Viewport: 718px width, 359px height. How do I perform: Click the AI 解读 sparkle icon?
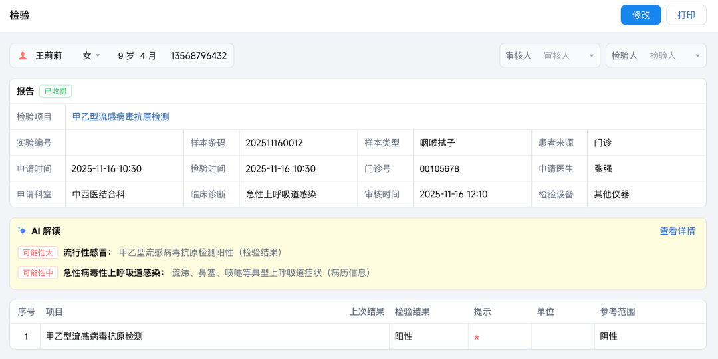click(23, 231)
